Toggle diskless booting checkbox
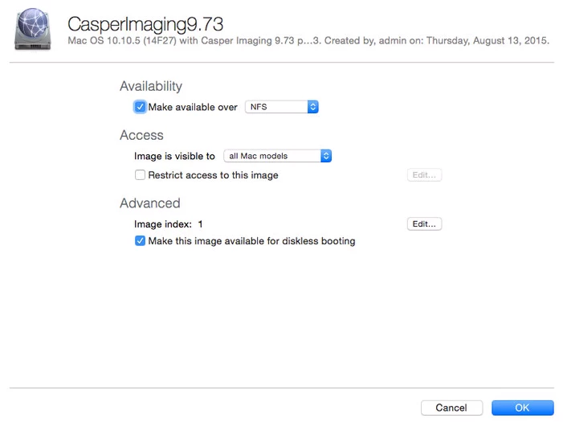 (x=140, y=240)
